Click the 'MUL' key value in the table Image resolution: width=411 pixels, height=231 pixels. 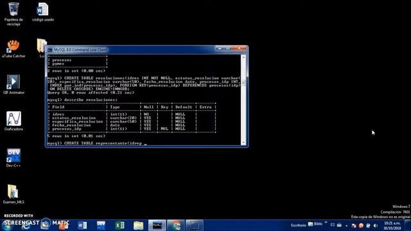tap(164, 129)
